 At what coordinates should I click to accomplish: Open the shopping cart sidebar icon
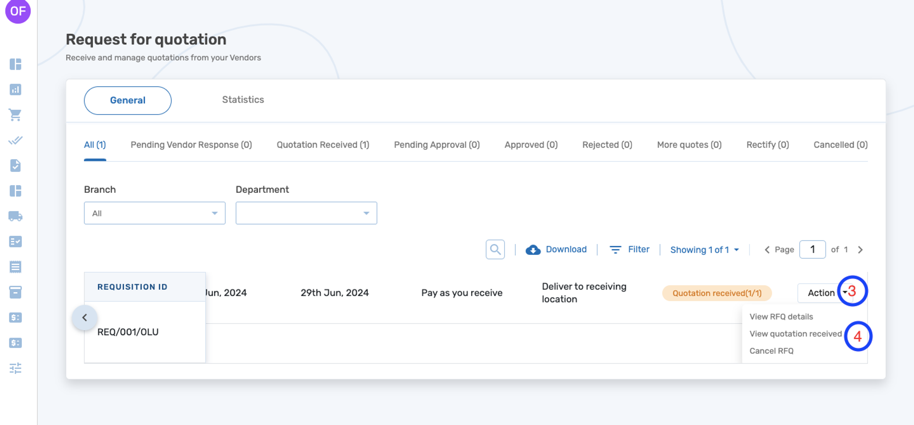pos(16,115)
